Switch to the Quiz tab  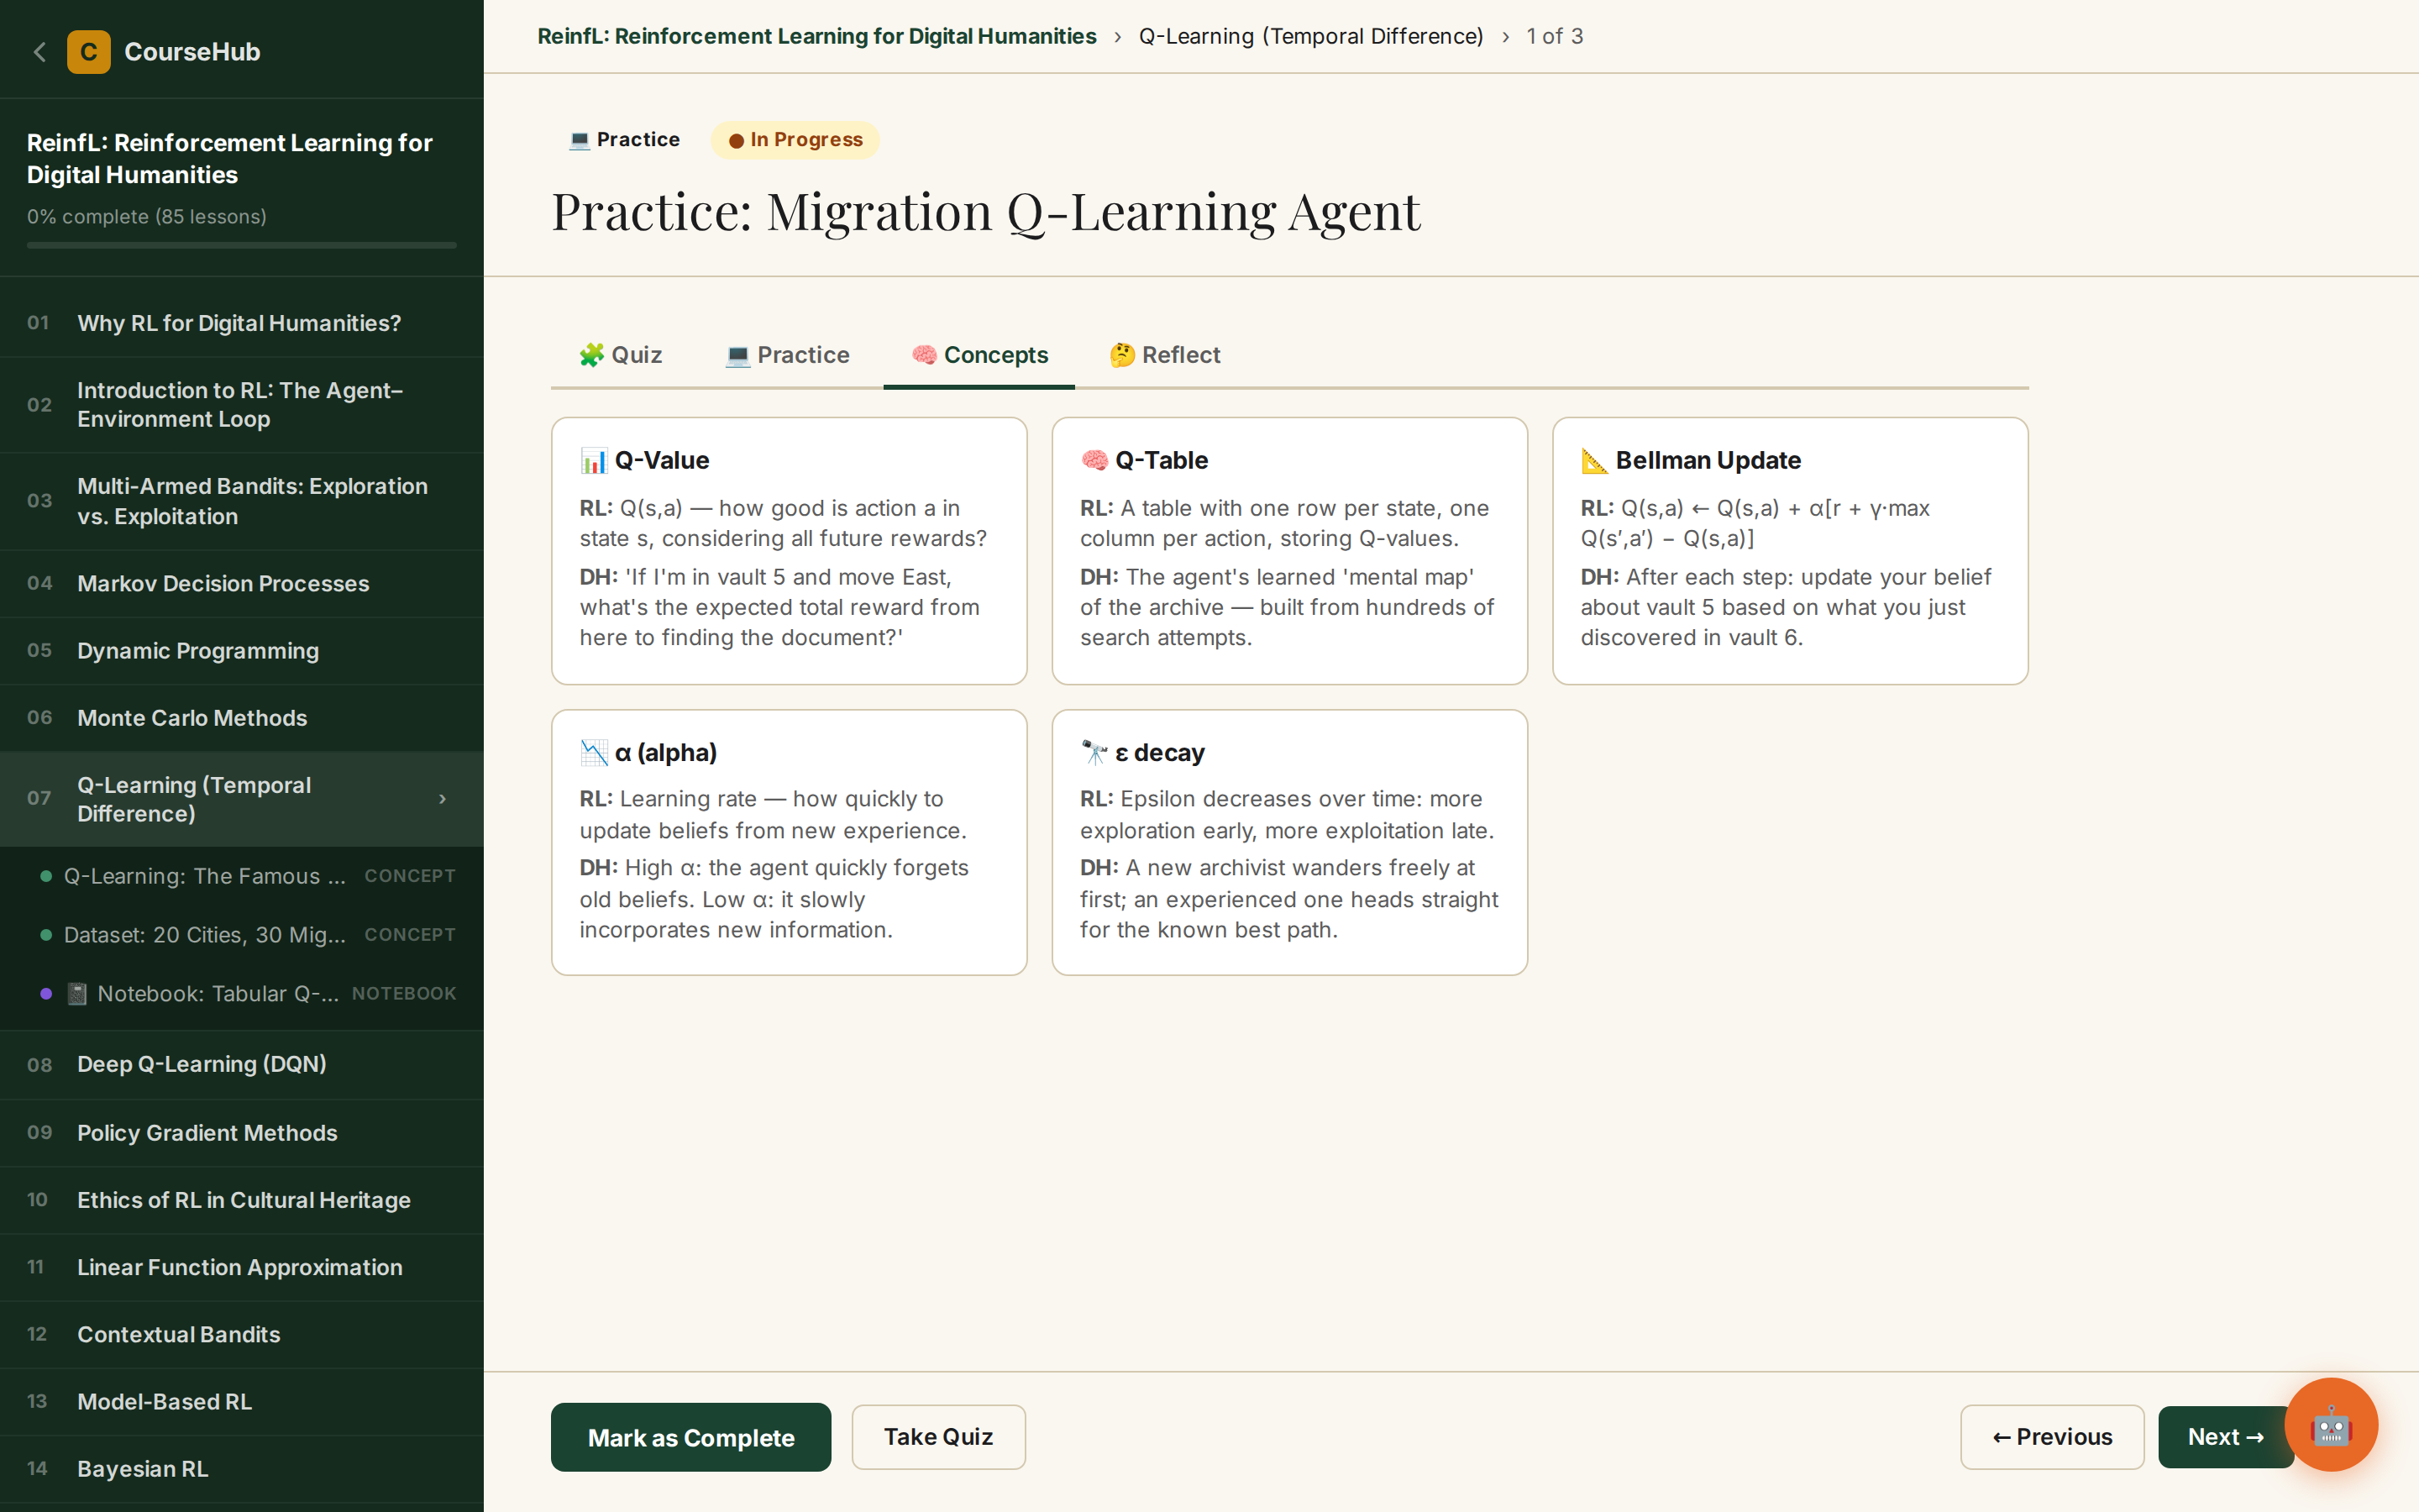coord(621,355)
